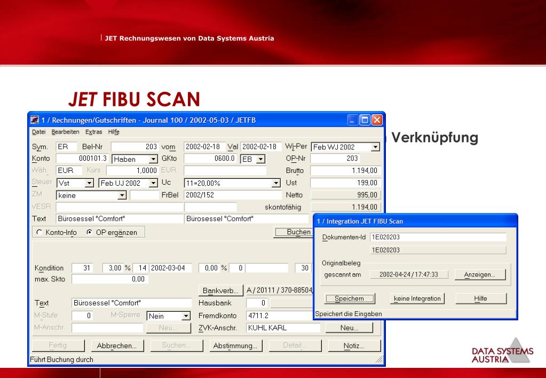The height and width of the screenshot is (378, 546).
Task: Close the Rechnungen/Gutschriften window
Action: 377,120
